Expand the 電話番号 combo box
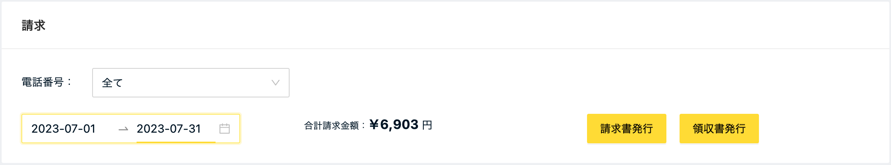 191,83
